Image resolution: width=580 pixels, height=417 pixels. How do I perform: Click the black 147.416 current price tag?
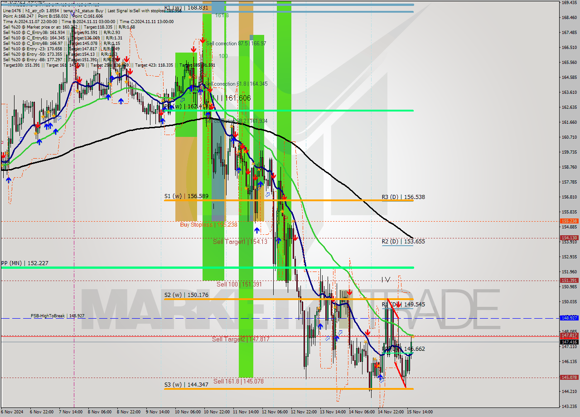pyautogui.click(x=569, y=342)
